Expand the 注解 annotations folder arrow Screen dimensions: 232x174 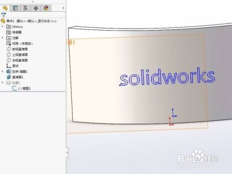[x=2, y=37]
